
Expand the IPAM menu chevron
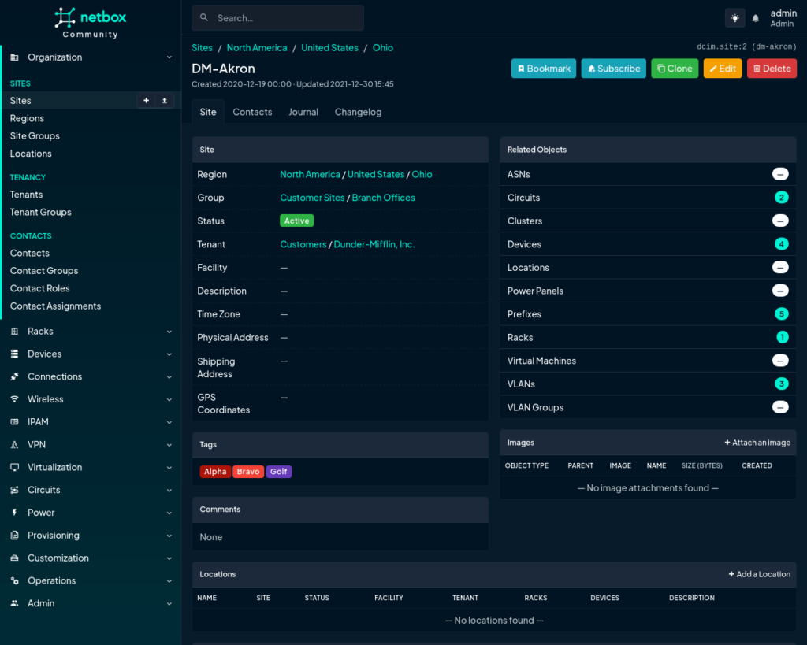169,422
